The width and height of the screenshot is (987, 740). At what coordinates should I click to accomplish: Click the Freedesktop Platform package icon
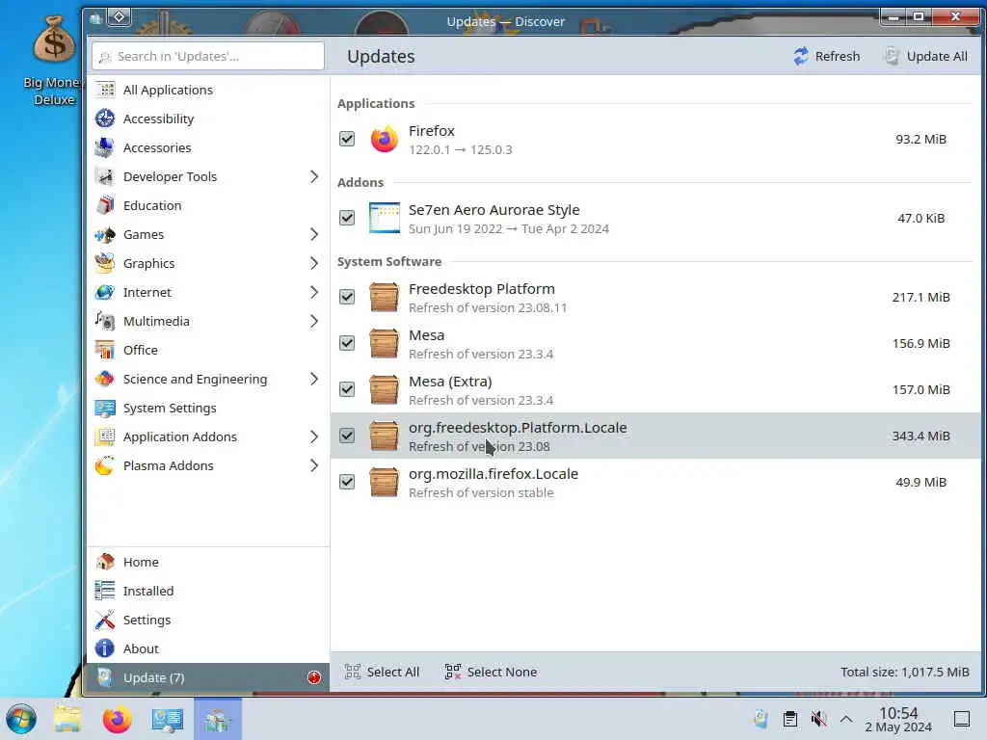pos(384,297)
